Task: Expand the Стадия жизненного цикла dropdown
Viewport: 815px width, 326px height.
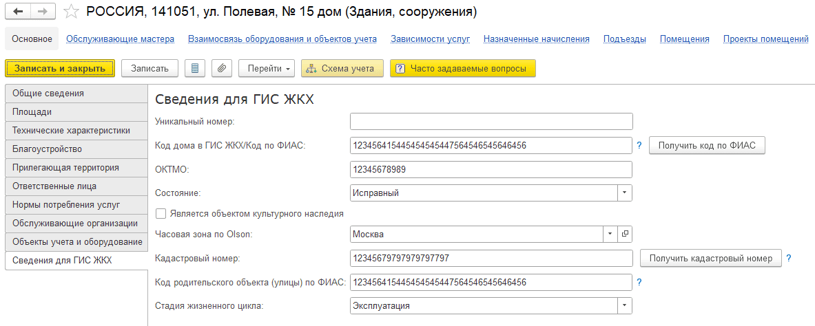Action: click(x=624, y=305)
